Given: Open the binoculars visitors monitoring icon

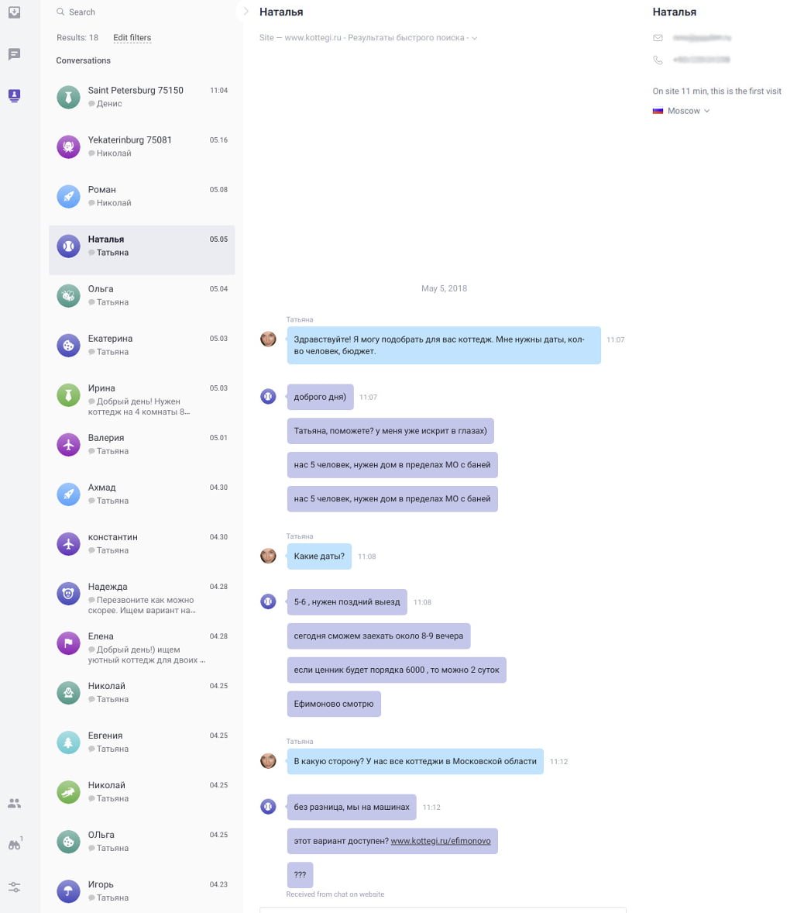Looking at the screenshot, I should click(14, 844).
